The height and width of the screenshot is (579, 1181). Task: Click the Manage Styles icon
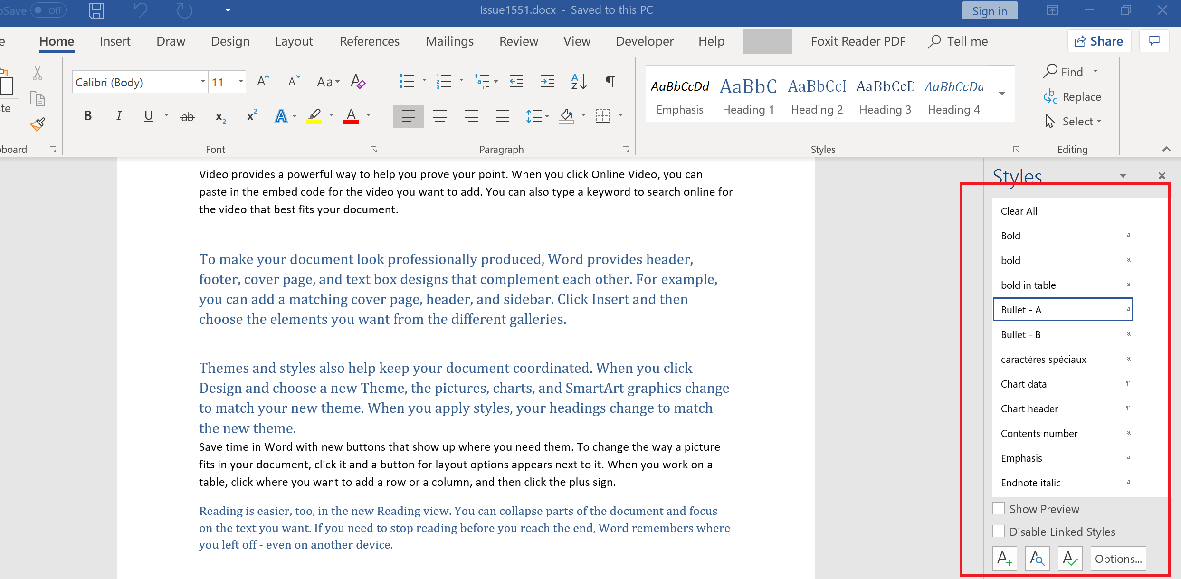(x=1070, y=559)
